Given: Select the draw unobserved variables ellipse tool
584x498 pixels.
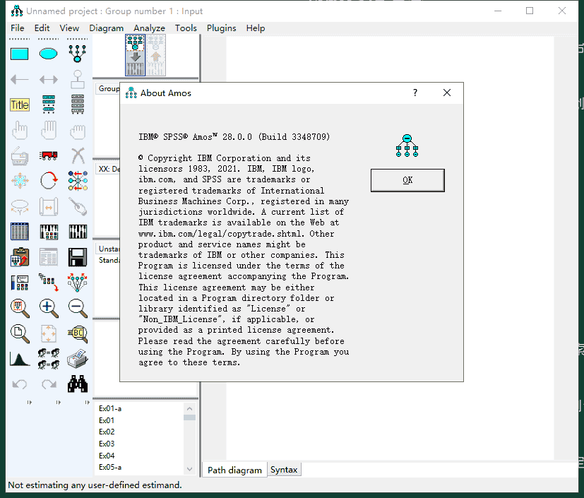Looking at the screenshot, I should pos(49,54).
